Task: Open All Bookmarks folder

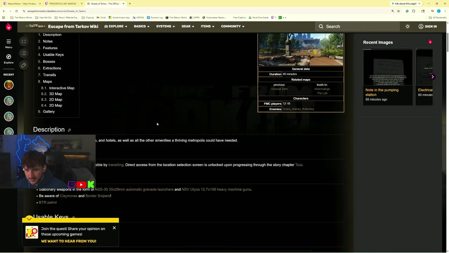Action: [x=437, y=18]
